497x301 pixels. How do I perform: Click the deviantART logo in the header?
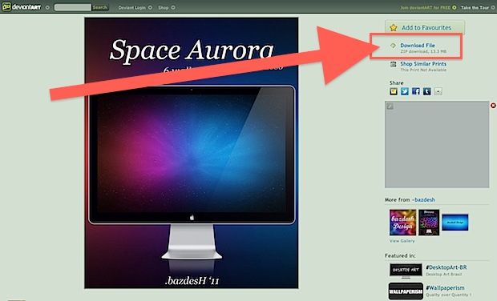click(x=22, y=6)
